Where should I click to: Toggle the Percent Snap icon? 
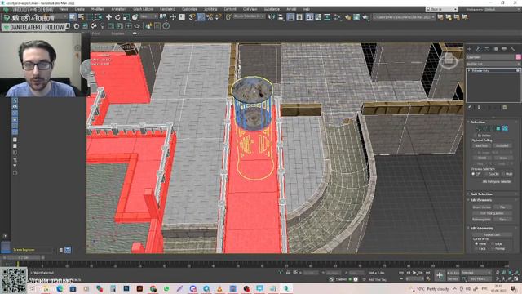click(x=210, y=17)
